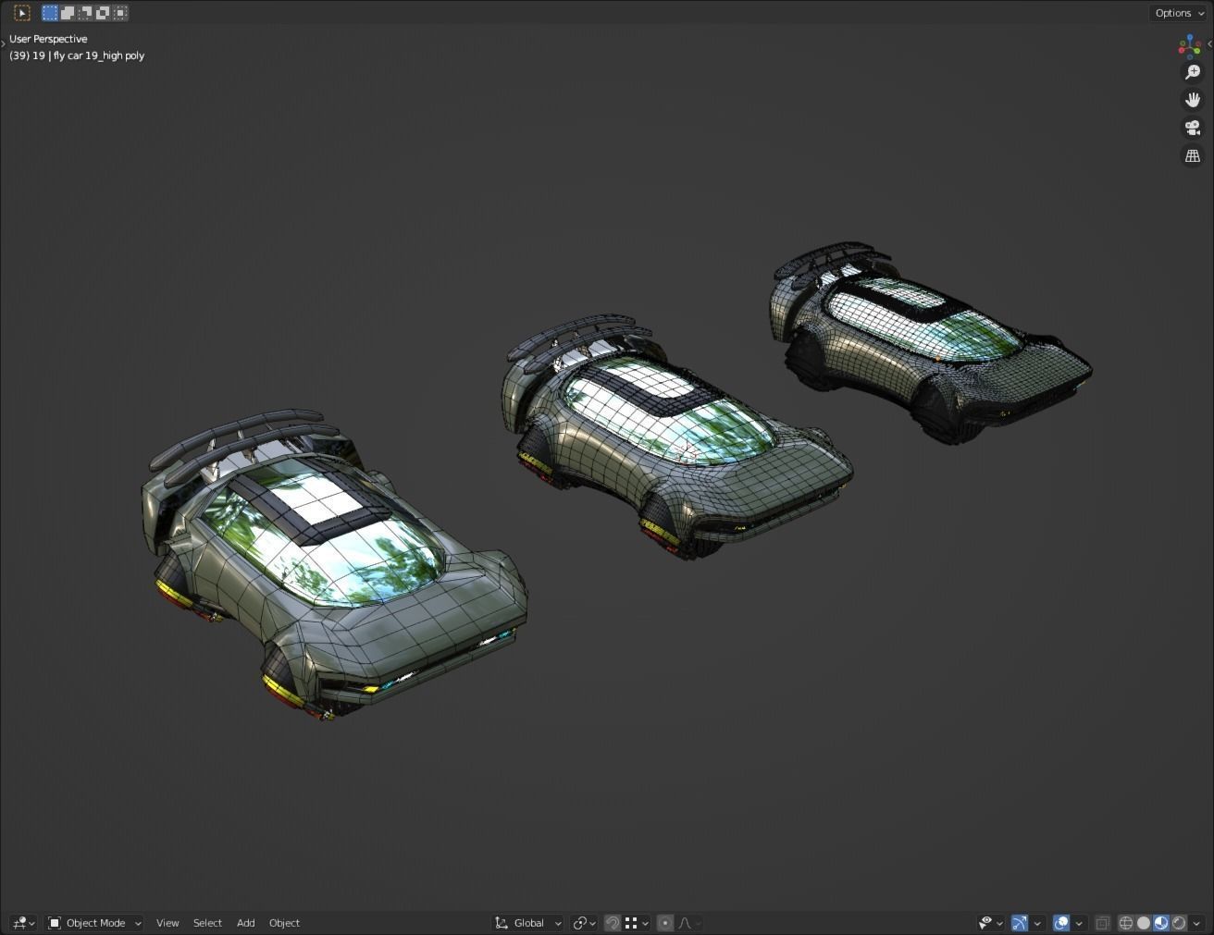
Task: Set selection mode to New (Set)
Action: point(50,13)
